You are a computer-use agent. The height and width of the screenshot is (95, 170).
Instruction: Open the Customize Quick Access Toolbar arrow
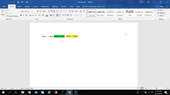(x=31, y=2)
